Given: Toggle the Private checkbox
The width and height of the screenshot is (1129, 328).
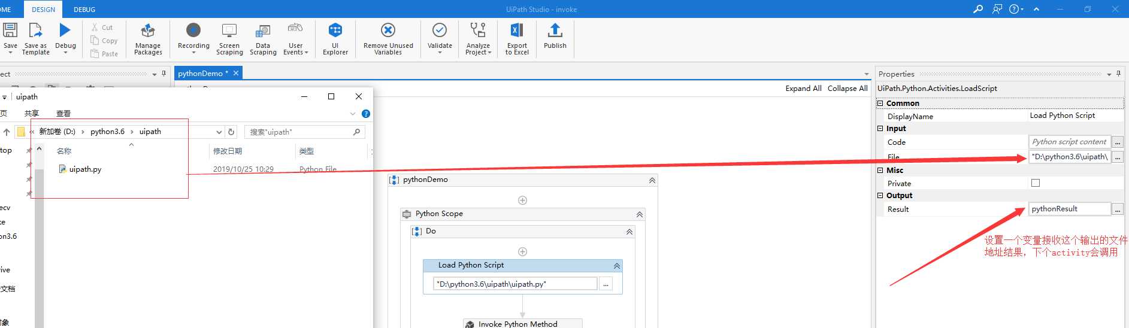Looking at the screenshot, I should 1036,183.
